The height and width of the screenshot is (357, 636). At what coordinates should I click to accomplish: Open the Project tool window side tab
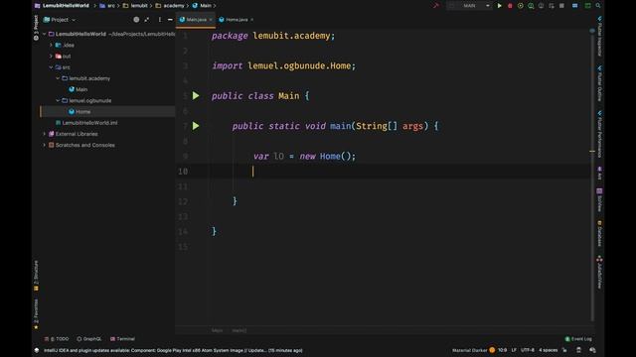pyautogui.click(x=36, y=28)
